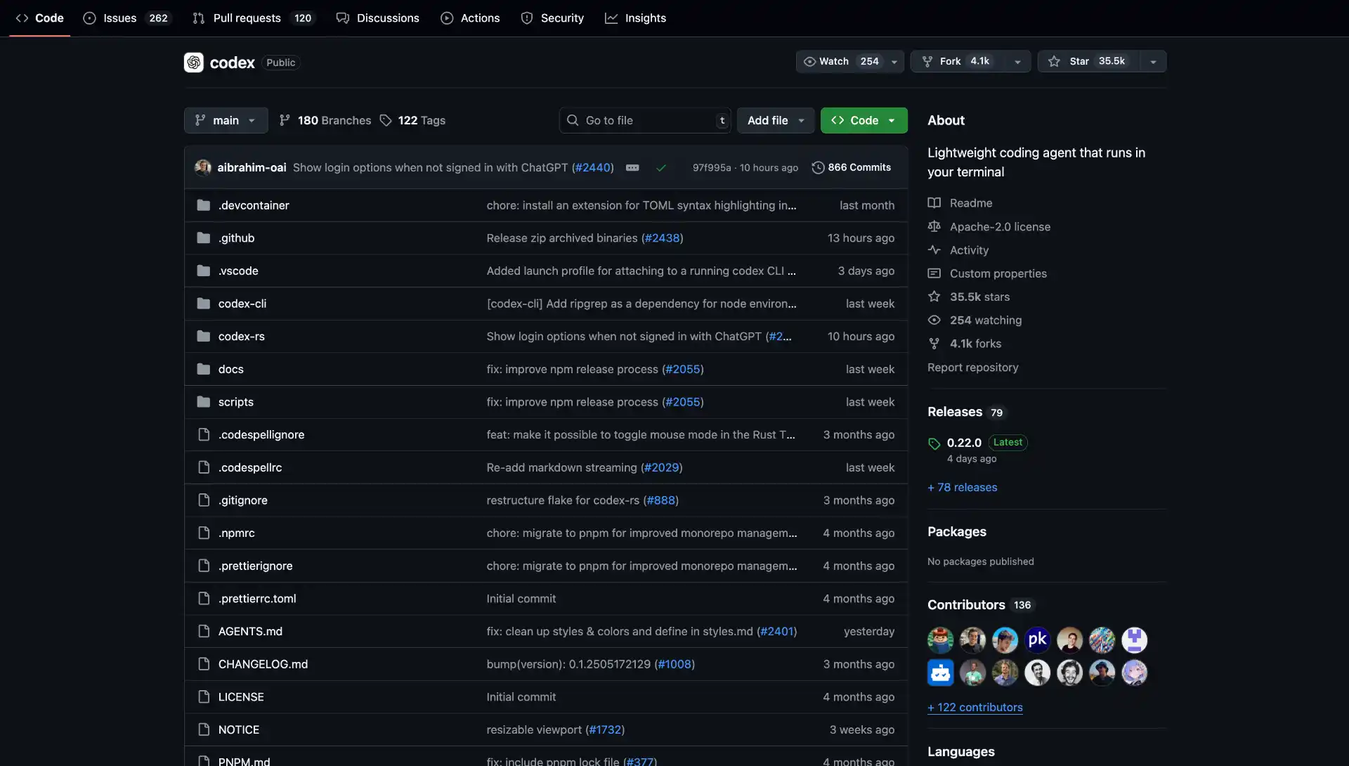Image resolution: width=1349 pixels, height=766 pixels.
Task: Click the aibrahim-oai author avatar
Action: (x=203, y=167)
